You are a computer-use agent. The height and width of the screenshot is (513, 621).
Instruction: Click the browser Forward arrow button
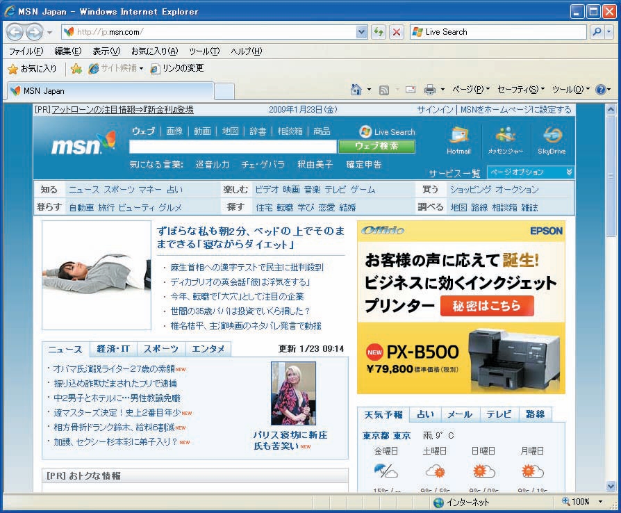point(34,32)
